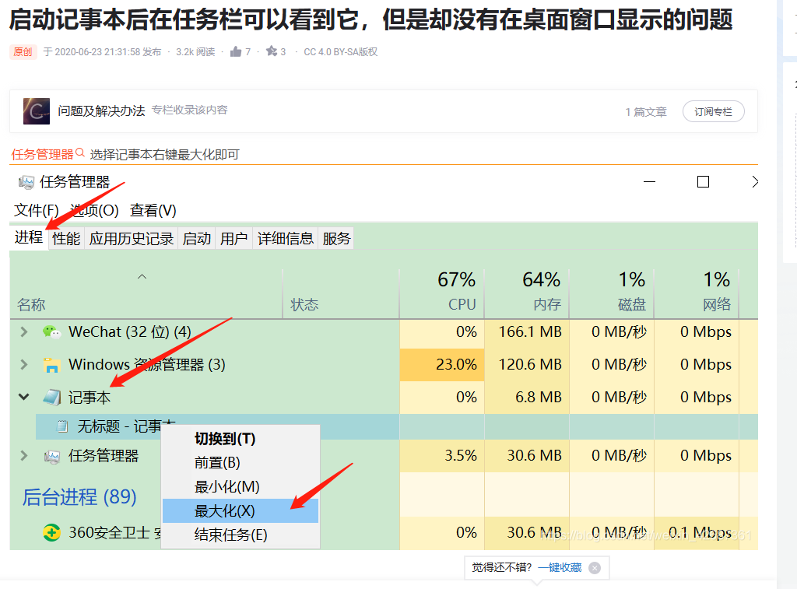This screenshot has height=589, width=797.
Task: Click the 166.1 MB memory cell
Action: [527, 332]
